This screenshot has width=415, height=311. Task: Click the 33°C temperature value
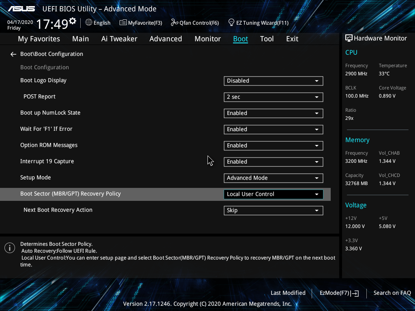click(384, 74)
